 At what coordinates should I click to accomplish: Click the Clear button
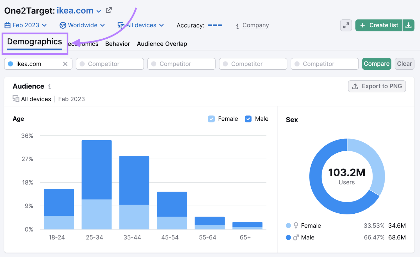405,64
